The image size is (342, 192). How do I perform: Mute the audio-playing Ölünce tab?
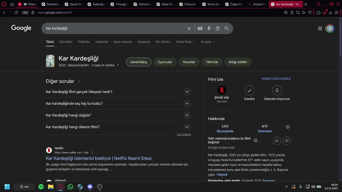click(25, 4)
